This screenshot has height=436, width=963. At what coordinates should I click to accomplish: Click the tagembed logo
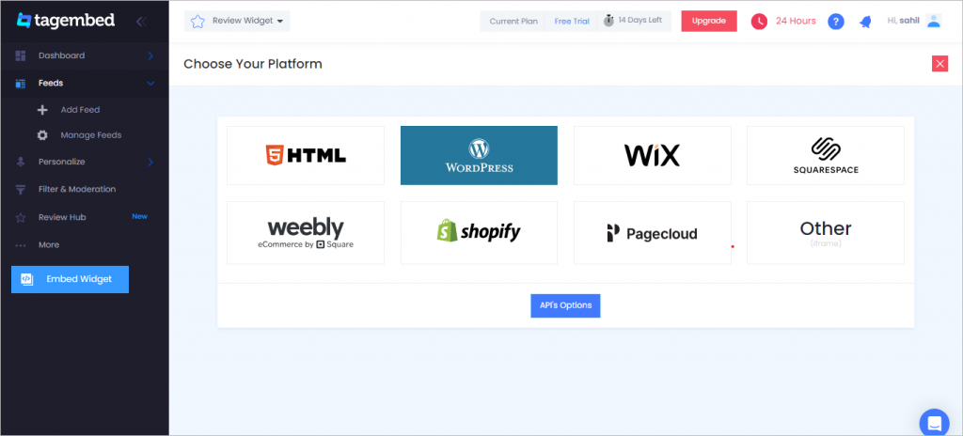point(66,21)
